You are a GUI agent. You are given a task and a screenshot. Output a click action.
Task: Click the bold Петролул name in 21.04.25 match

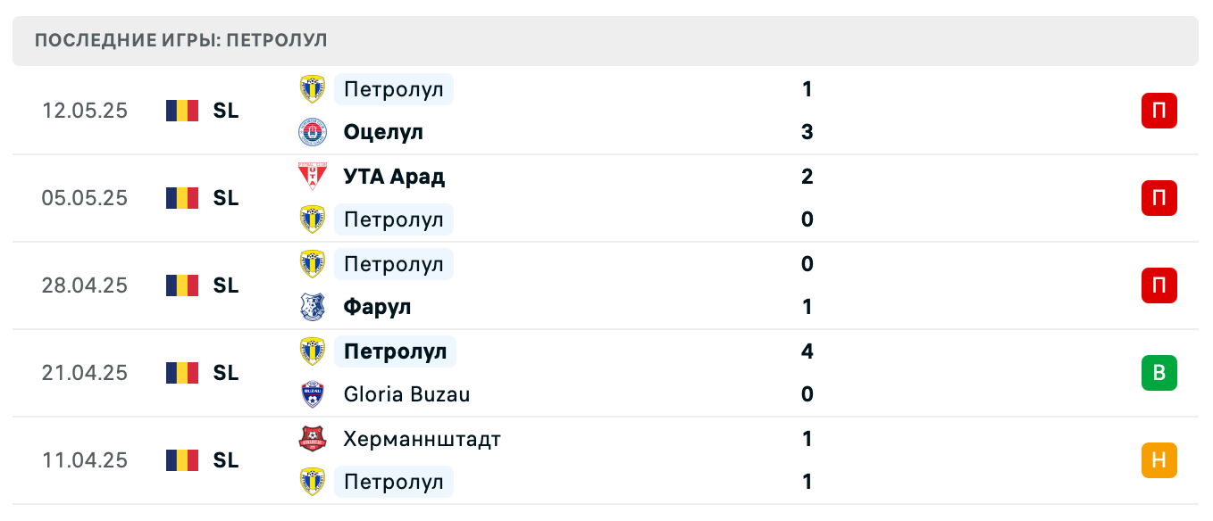tap(395, 351)
